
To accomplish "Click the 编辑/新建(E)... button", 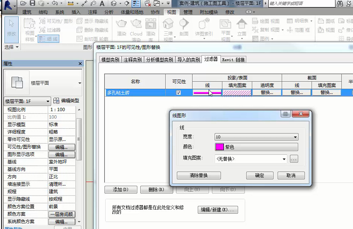I will 218,210.
